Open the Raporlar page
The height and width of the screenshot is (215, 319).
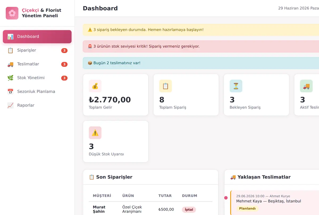click(37, 106)
